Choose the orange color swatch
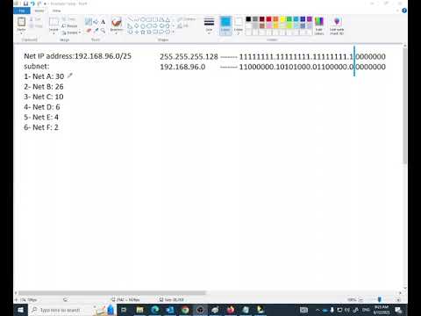Image resolution: width=421 pixels, height=316 pixels. tap(275, 19)
